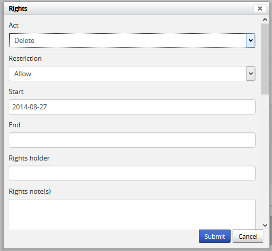Image resolution: width=272 pixels, height=251 pixels.
Task: Click the Rights holder label
Action: tap(29, 158)
